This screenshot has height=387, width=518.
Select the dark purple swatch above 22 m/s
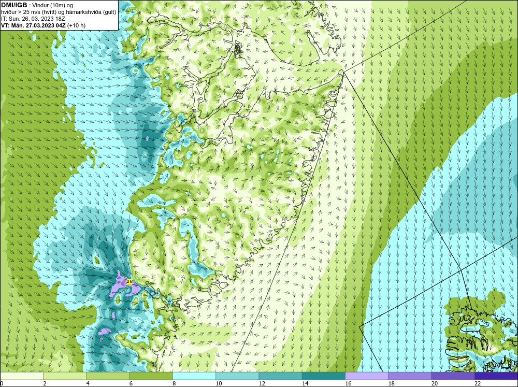(496, 376)
